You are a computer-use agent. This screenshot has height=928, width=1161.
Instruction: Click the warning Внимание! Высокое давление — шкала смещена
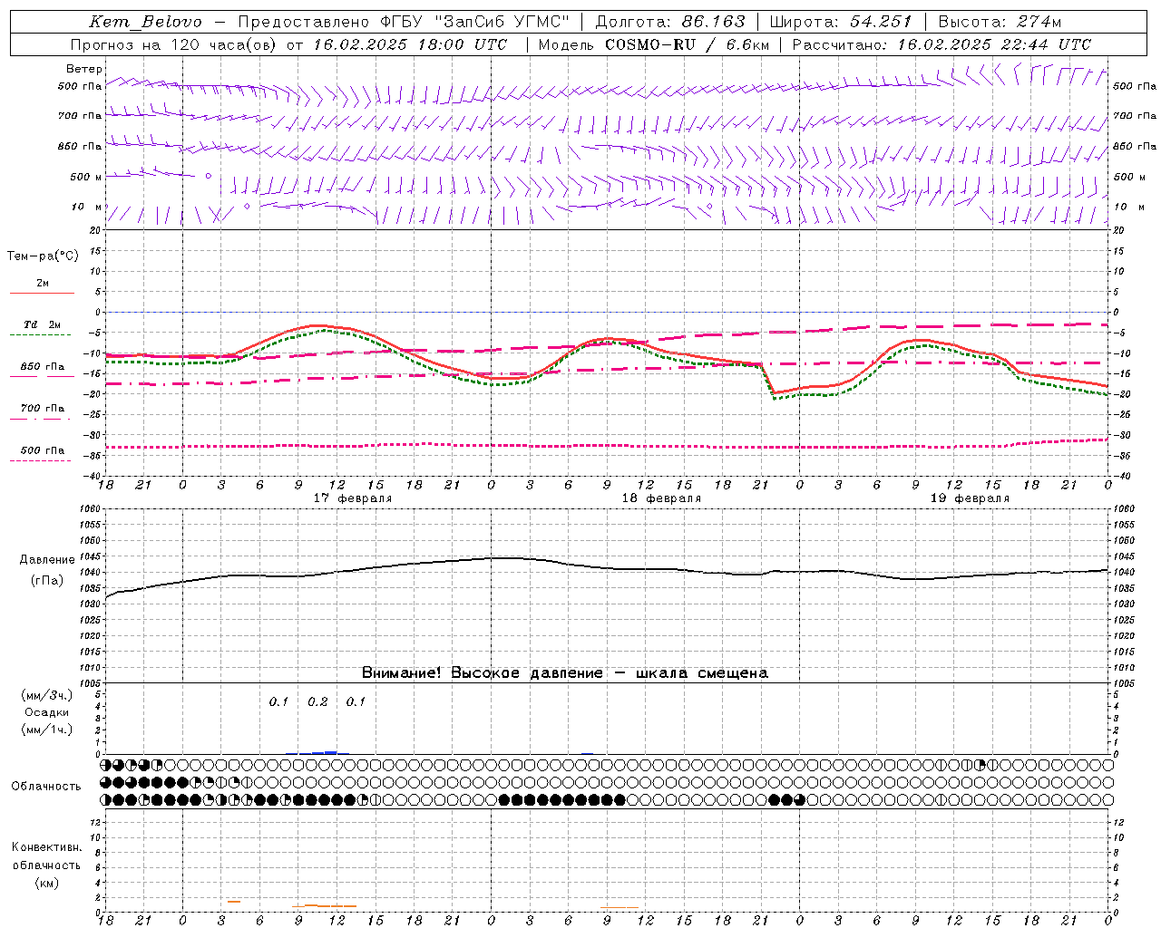point(565,673)
